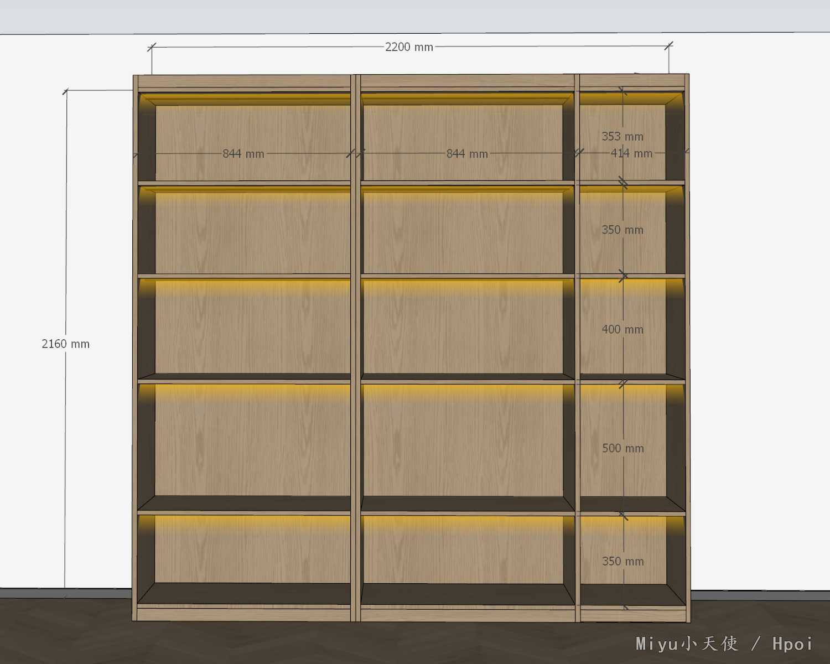Click the bottom-row 350 mm dimension label

(622, 562)
